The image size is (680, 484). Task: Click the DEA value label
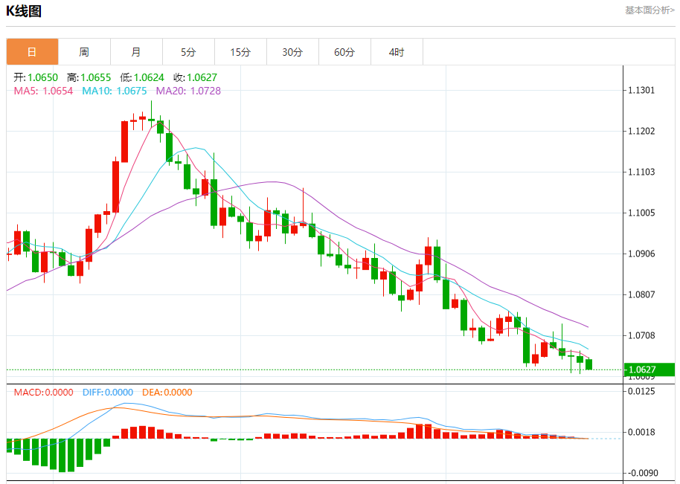(x=167, y=392)
